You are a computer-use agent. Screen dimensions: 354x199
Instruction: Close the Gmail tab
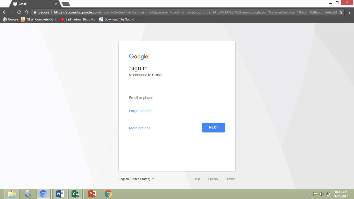click(56, 4)
